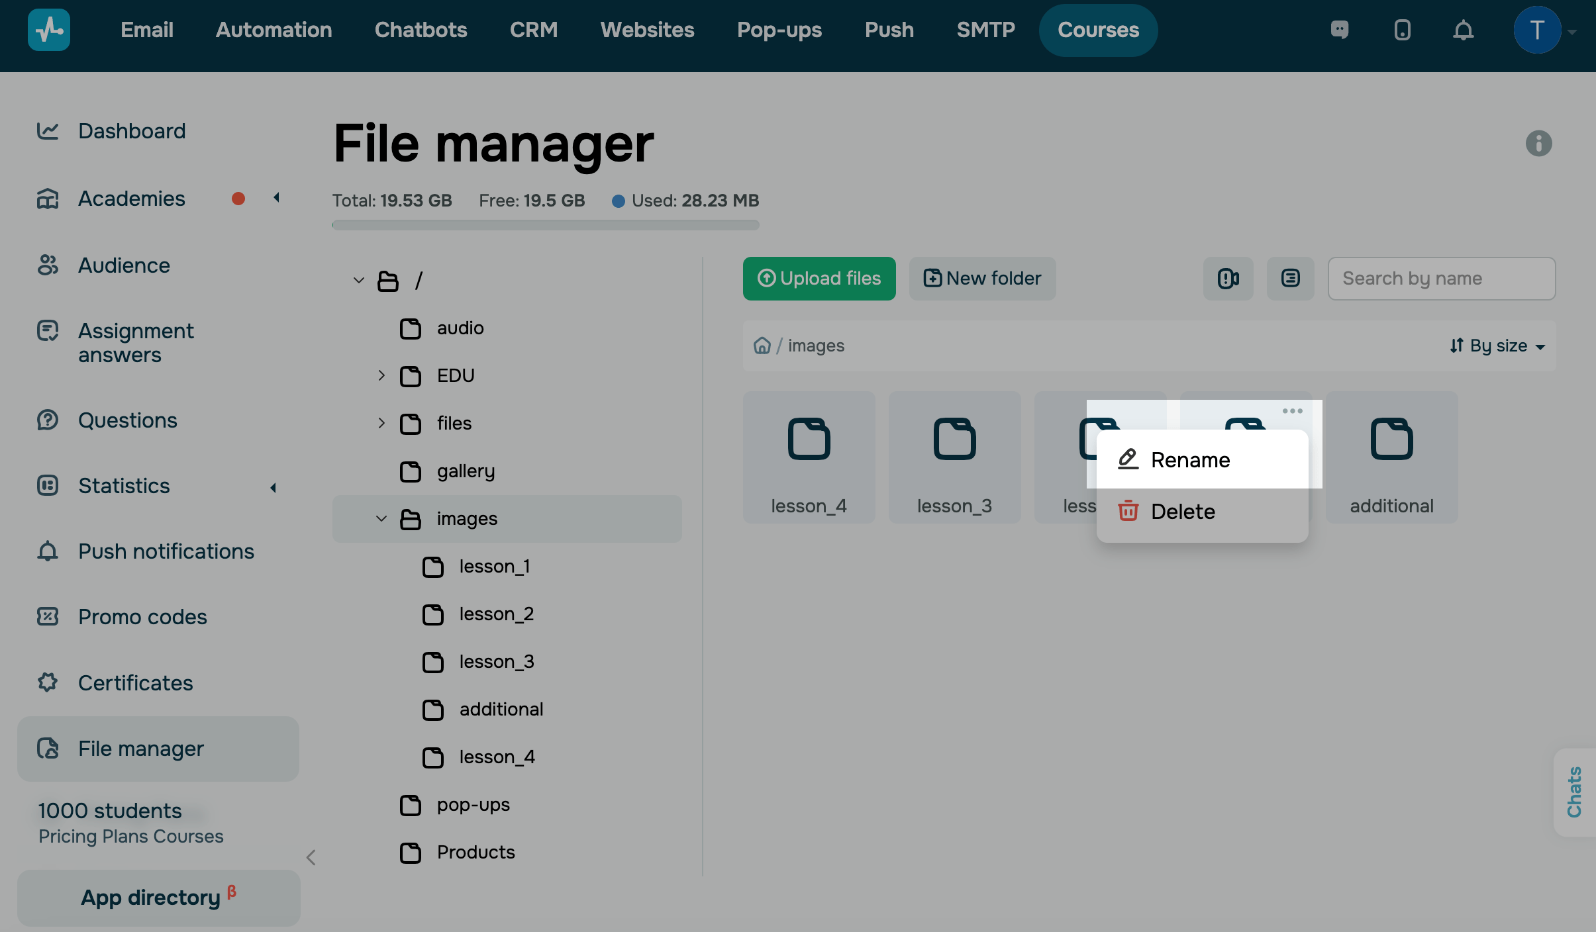1596x932 pixels.
Task: Click the file manager info icon
Action: [1538, 143]
